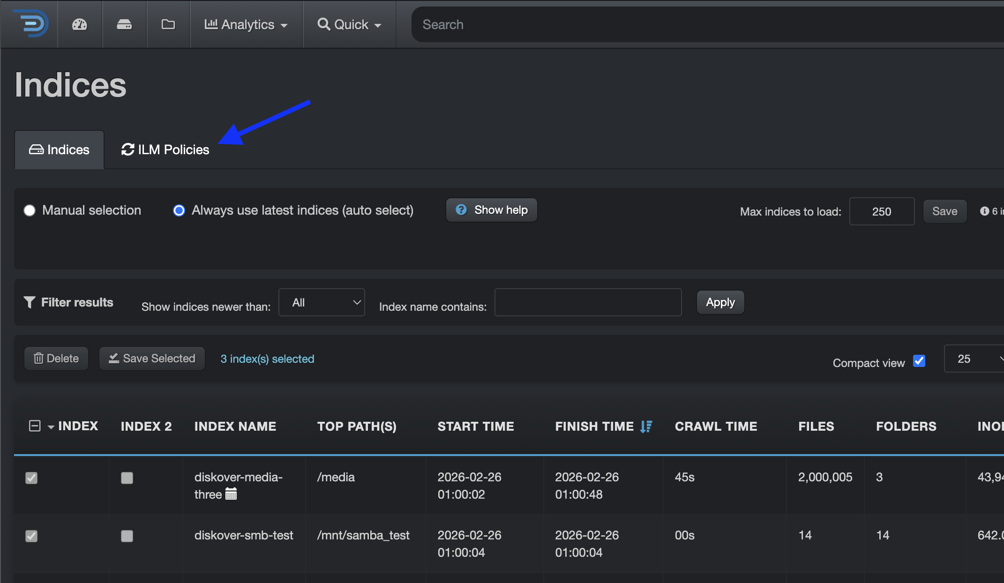Open Show indices newer than dropdown
Screen dimensions: 1004x583
coord(322,302)
